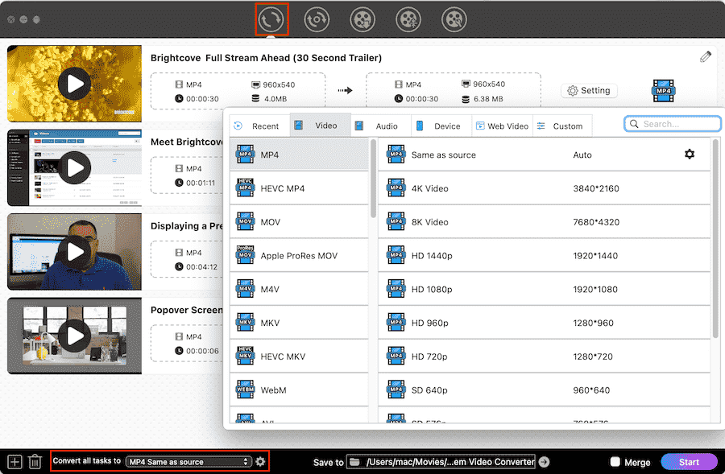Select HEVC MKV format
Image resolution: width=725 pixels, height=474 pixels.
299,357
